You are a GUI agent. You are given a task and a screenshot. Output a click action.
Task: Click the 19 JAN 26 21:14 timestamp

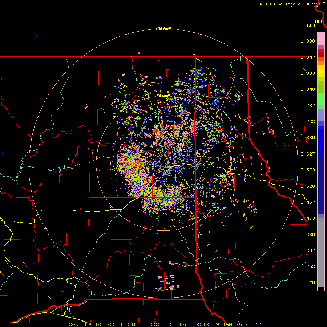(x=237, y=324)
